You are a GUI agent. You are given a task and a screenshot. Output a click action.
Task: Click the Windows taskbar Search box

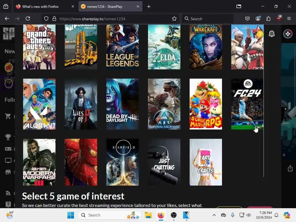pyautogui.click(x=110, y=215)
